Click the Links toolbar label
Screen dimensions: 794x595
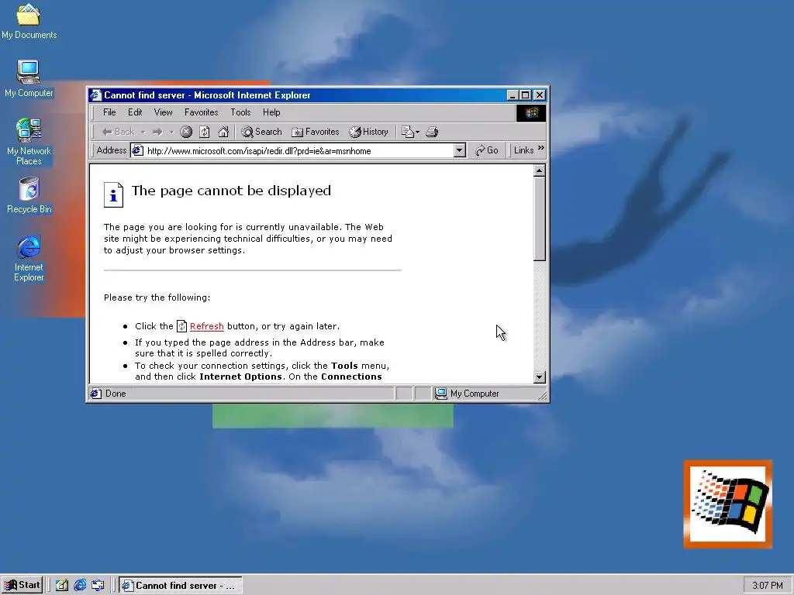pyautogui.click(x=523, y=150)
